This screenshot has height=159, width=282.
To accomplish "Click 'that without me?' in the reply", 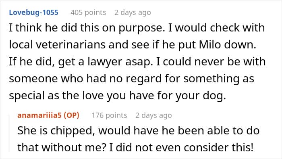I will [62, 147].
